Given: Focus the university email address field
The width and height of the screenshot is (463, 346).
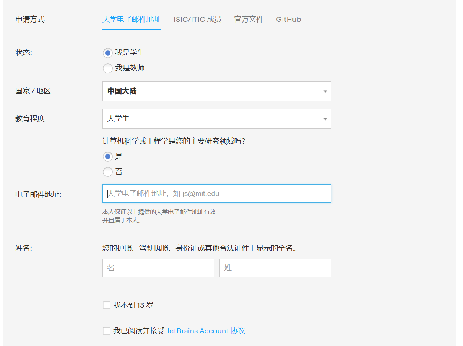Looking at the screenshot, I should 216,194.
